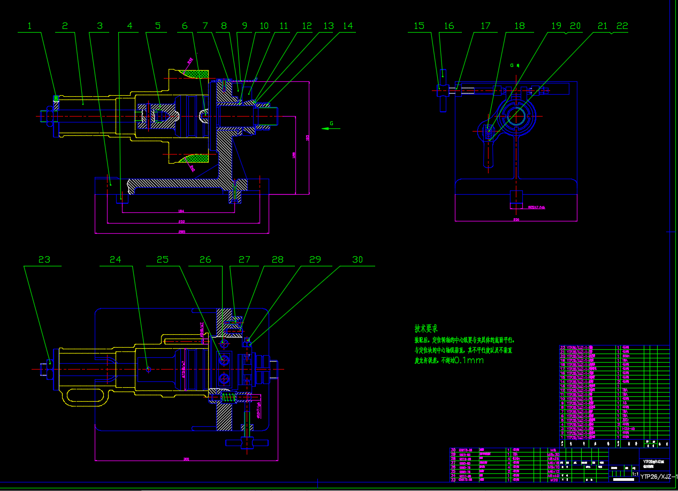Click part callout number 22
Image resolution: width=678 pixels, height=491 pixels.
click(622, 26)
